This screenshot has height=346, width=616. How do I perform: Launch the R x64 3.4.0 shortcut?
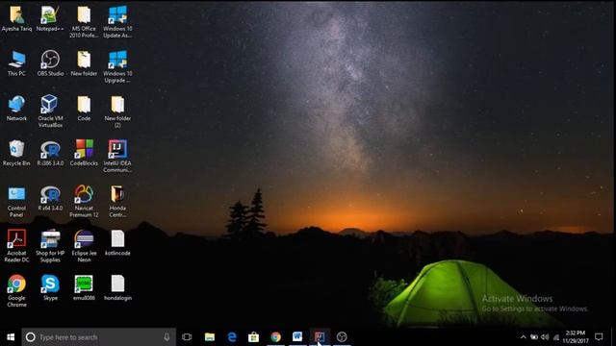[x=50, y=199]
